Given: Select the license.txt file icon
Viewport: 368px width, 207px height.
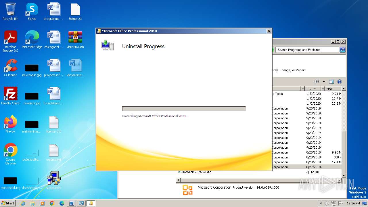Looking at the screenshot, I should (x=53, y=124).
